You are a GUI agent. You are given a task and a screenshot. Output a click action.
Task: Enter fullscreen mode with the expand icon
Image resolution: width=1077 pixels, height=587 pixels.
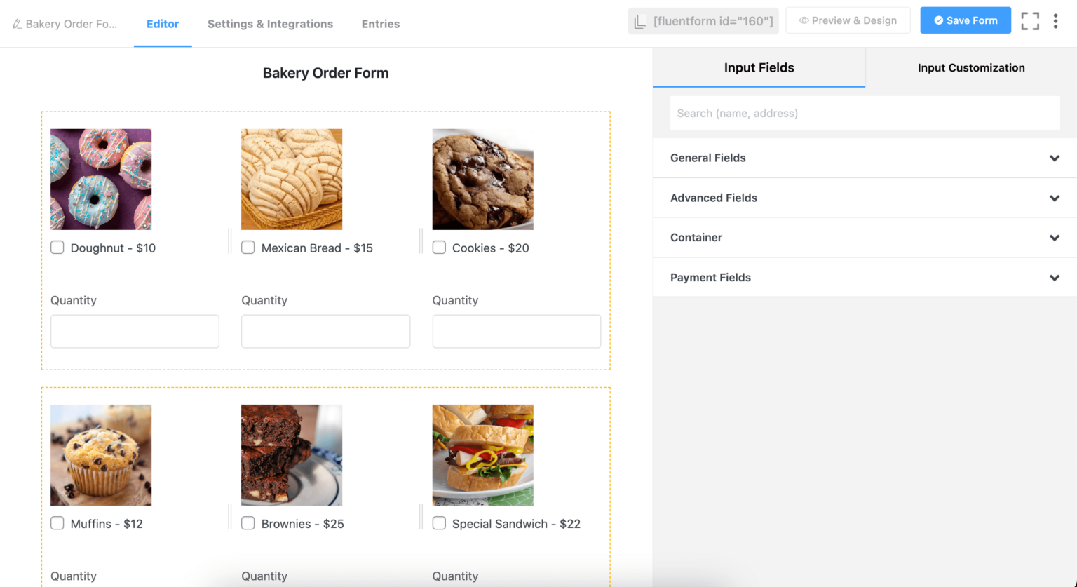point(1030,20)
